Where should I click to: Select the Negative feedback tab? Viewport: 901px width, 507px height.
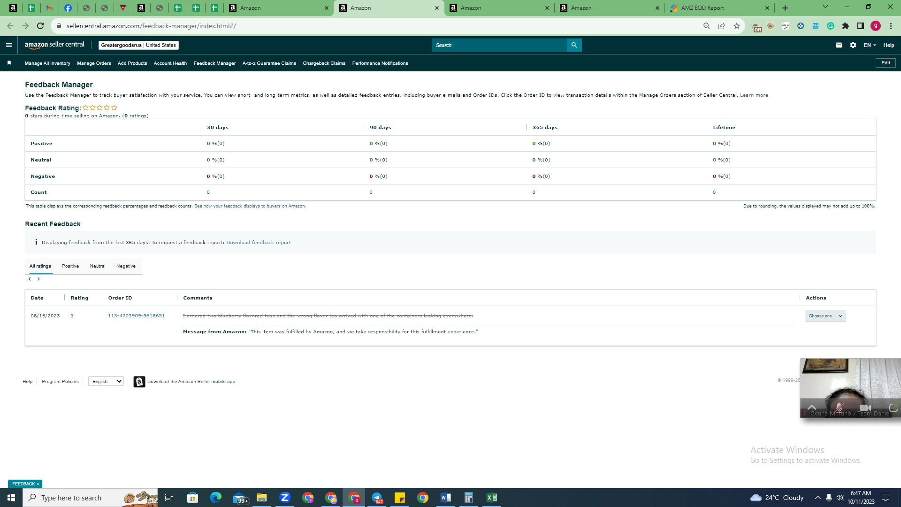pyautogui.click(x=126, y=266)
